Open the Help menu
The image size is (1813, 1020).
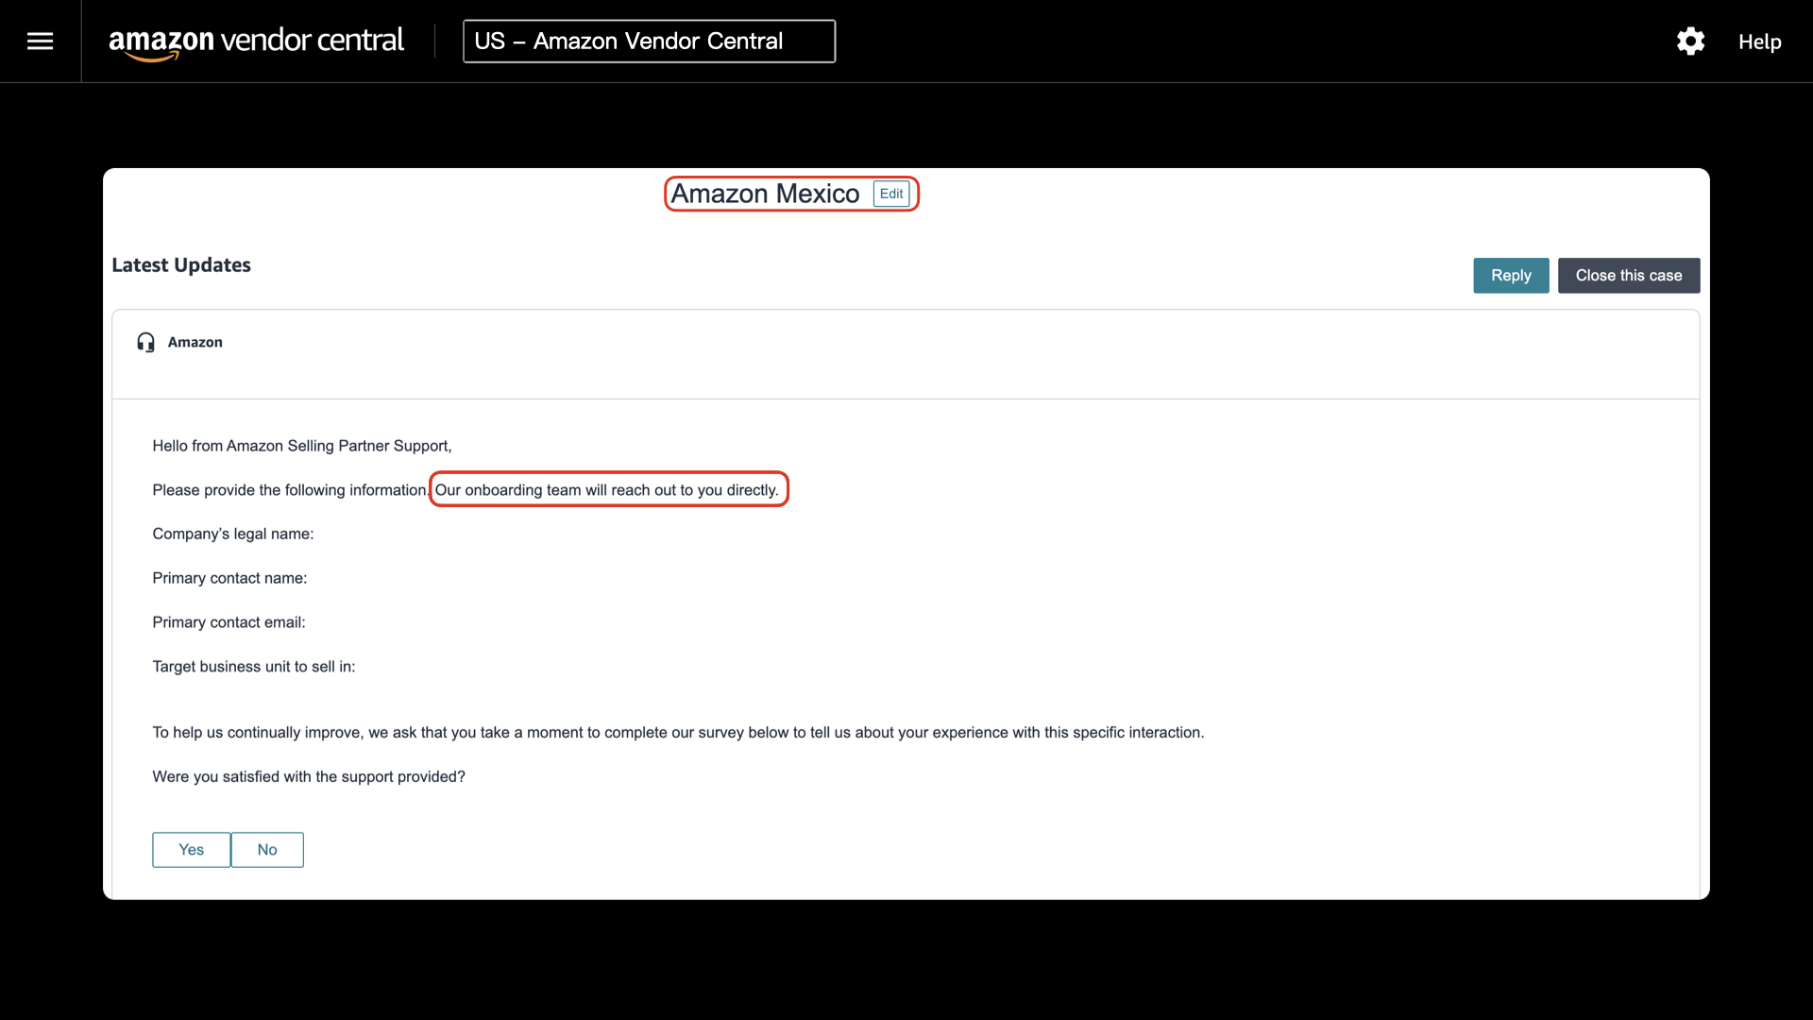[1759, 42]
